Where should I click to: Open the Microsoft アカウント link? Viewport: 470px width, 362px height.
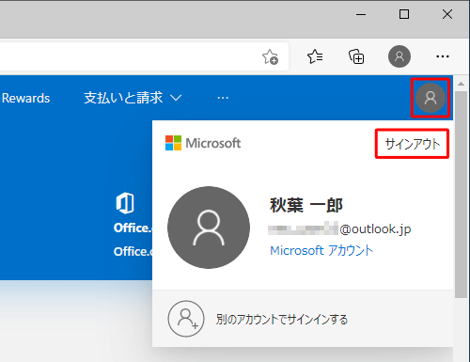[x=321, y=250]
